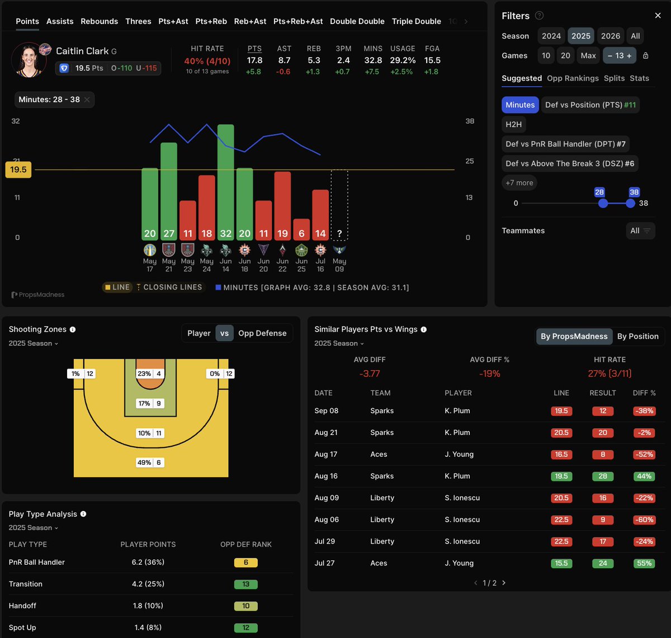Apply the H2H suggested filter
Image resolution: width=671 pixels, height=638 pixels.
(x=513, y=124)
